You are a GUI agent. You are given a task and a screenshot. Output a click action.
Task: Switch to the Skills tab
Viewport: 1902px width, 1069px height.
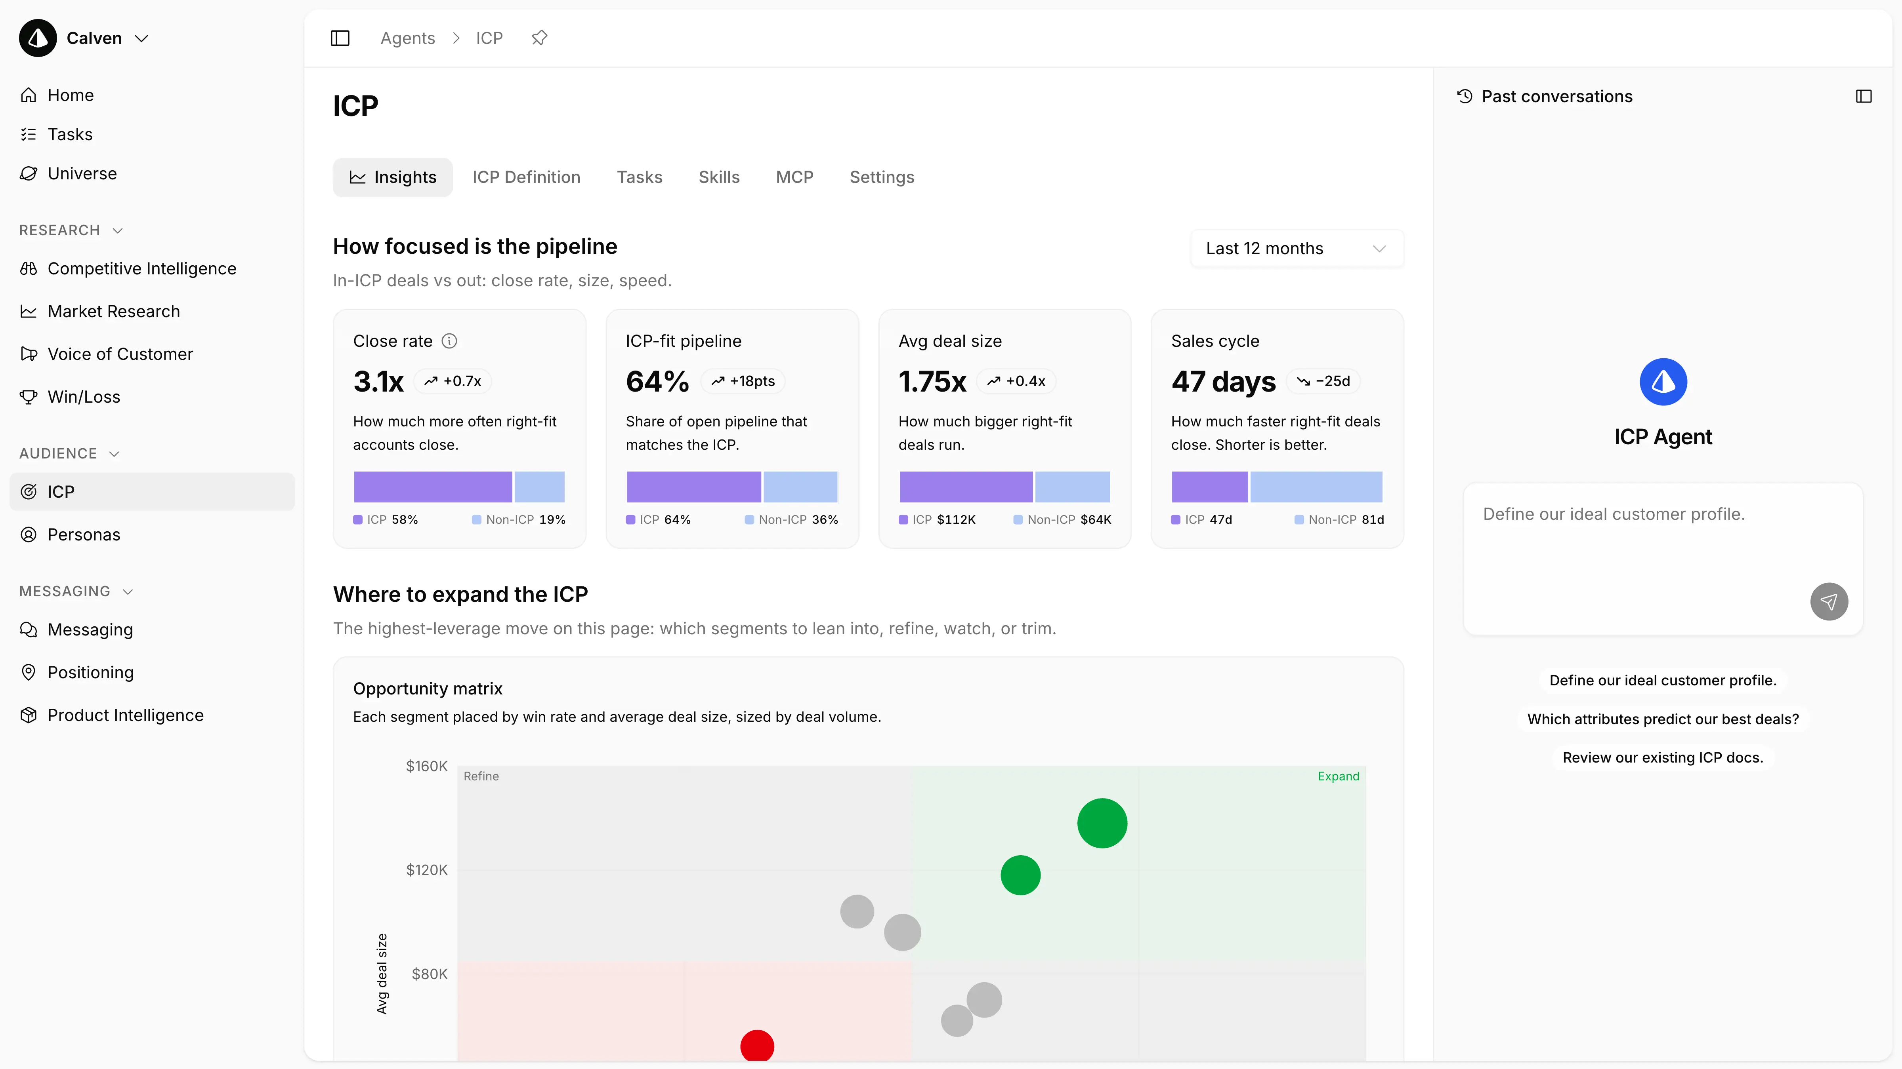coord(719,177)
